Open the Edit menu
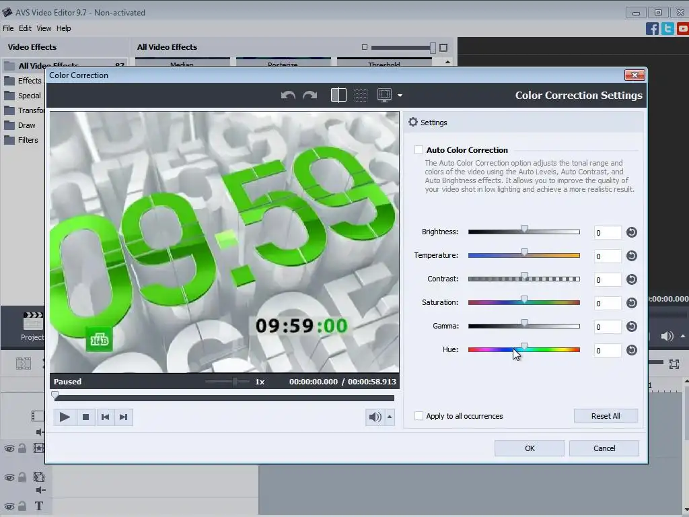689x517 pixels. pos(25,28)
